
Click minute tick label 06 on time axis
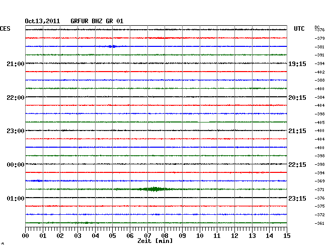[x=130, y=236]
